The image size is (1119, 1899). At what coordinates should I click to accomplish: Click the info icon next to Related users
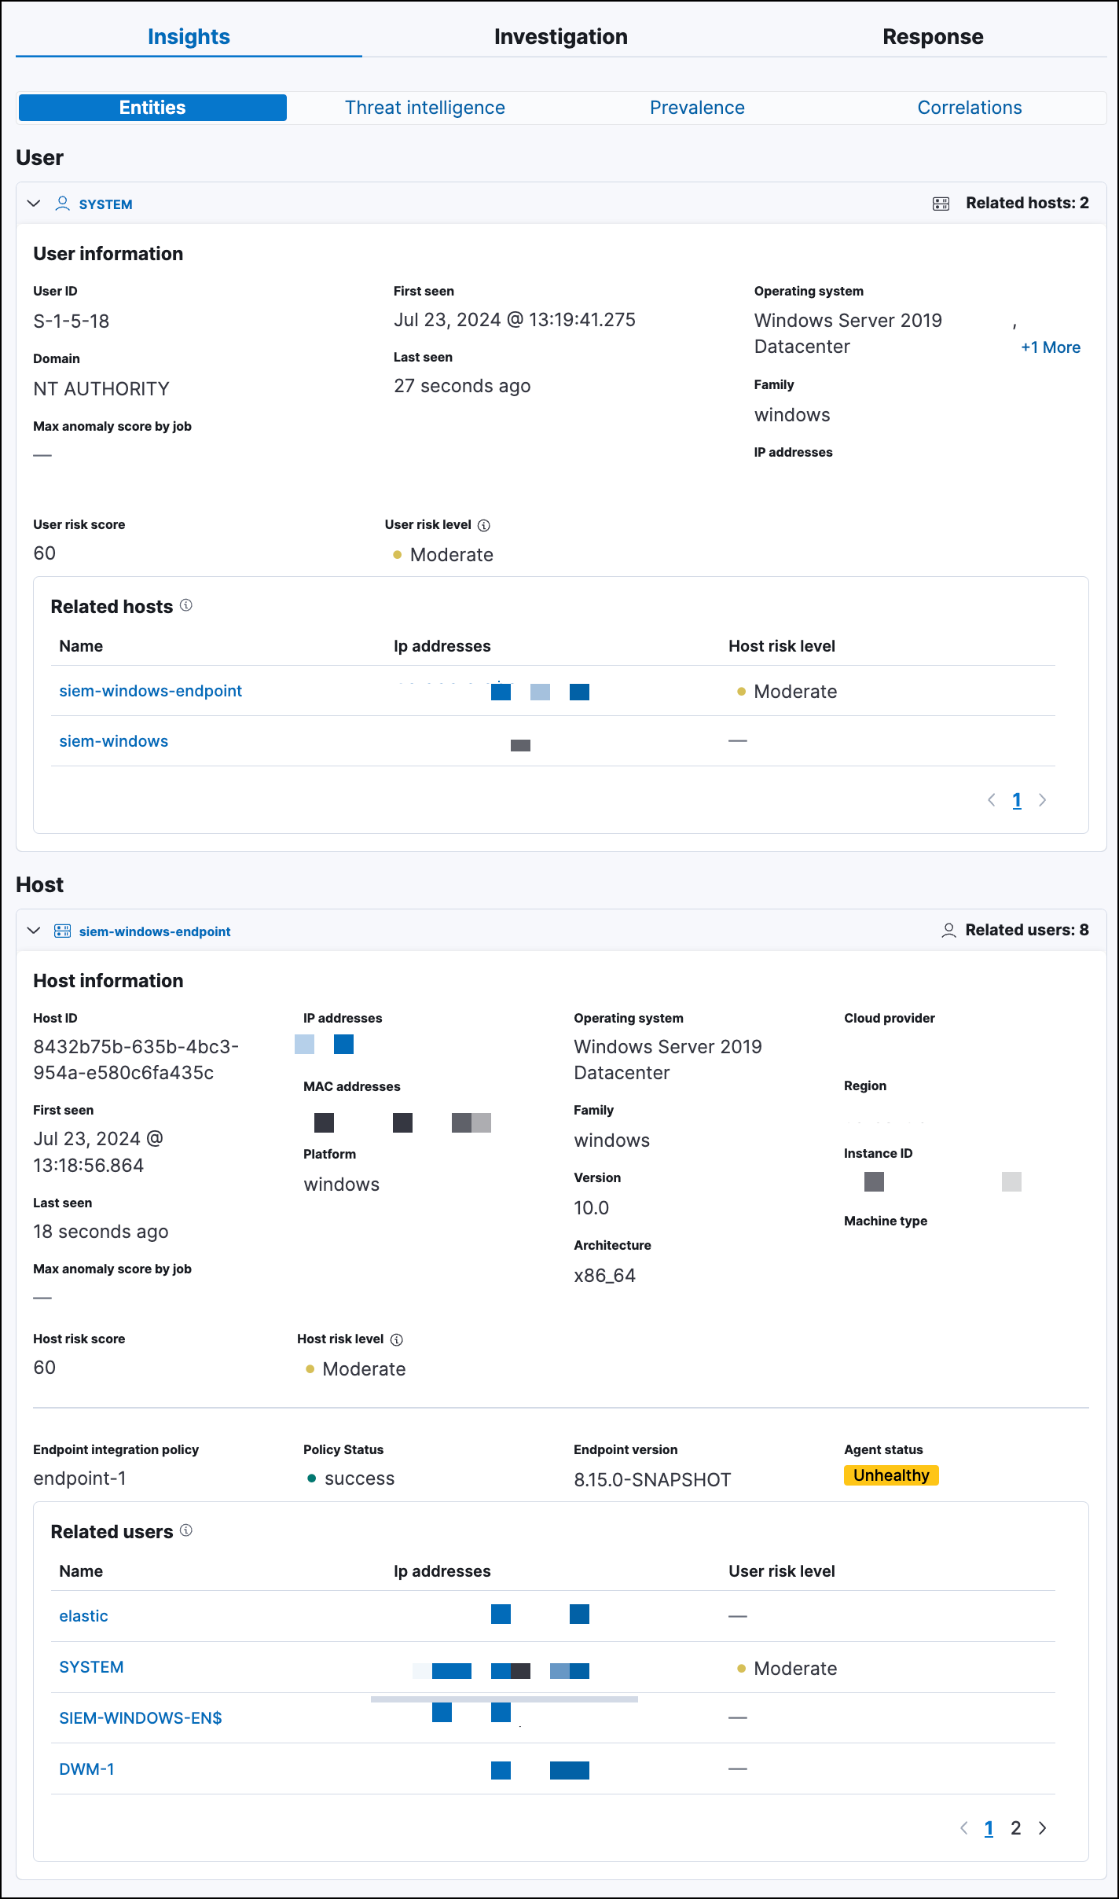[186, 1530]
